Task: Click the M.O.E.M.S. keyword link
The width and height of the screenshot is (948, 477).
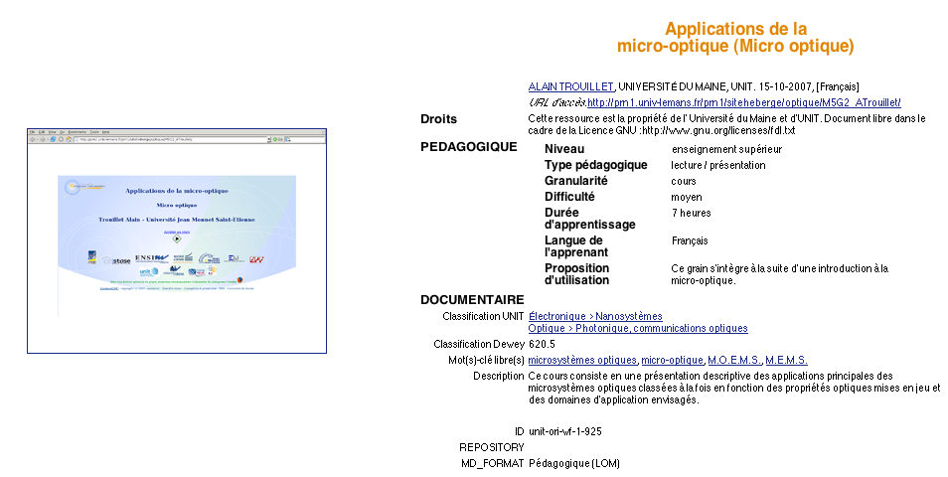Action: (x=734, y=361)
